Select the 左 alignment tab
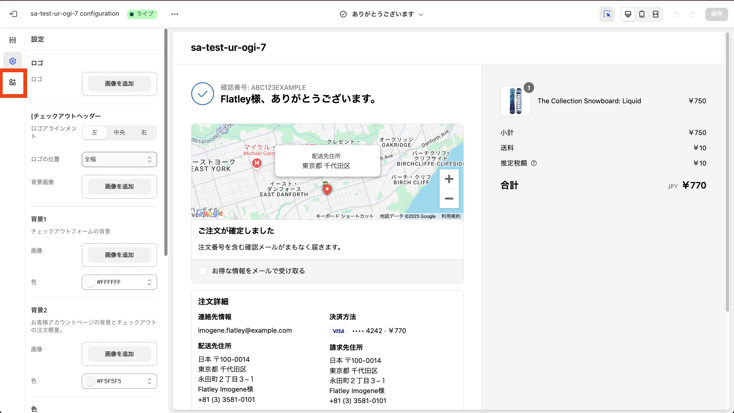Screen dimensions: 734x413 94,132
